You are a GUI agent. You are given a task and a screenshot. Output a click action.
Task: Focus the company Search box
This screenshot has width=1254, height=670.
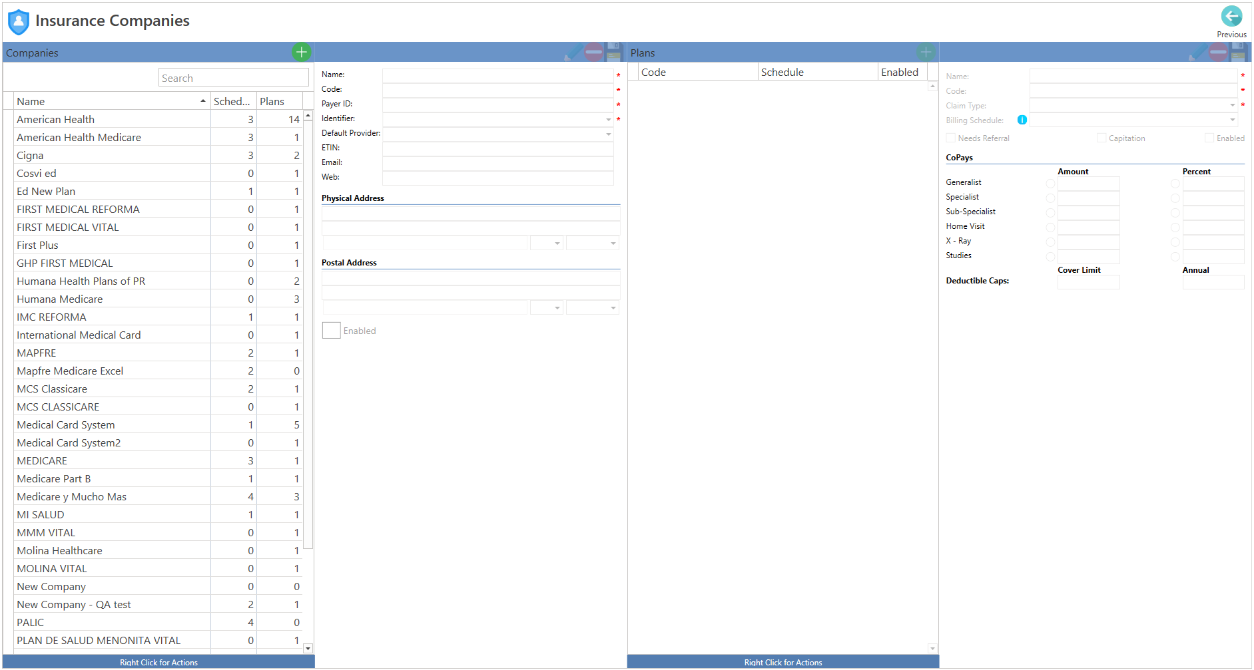234,78
